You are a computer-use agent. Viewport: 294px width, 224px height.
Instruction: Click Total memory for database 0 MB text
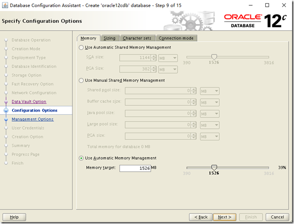point(119,147)
